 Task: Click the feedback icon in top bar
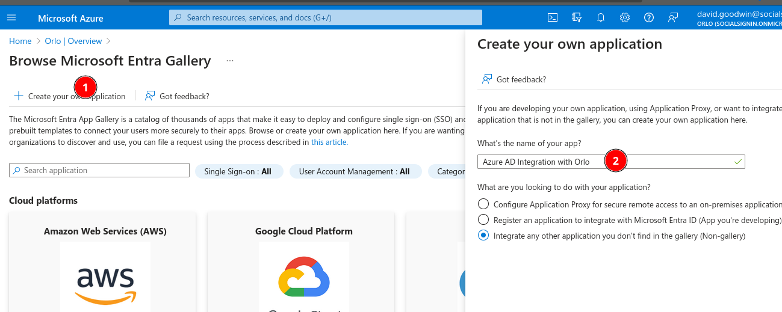tap(673, 17)
